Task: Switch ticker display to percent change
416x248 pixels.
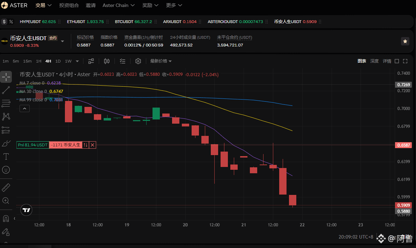Action: coord(11,22)
